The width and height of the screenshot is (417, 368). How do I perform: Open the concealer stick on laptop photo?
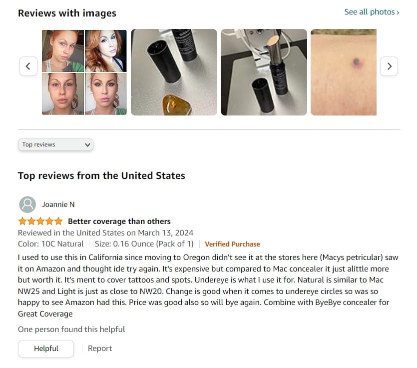pyautogui.click(x=264, y=72)
